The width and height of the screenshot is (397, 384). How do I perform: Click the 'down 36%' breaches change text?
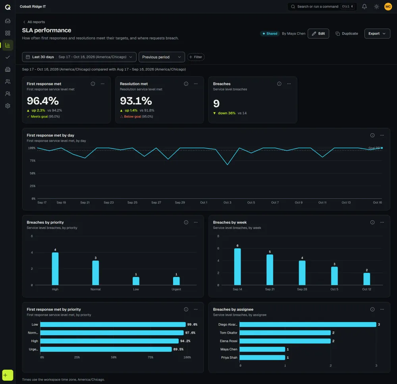tap(227, 113)
